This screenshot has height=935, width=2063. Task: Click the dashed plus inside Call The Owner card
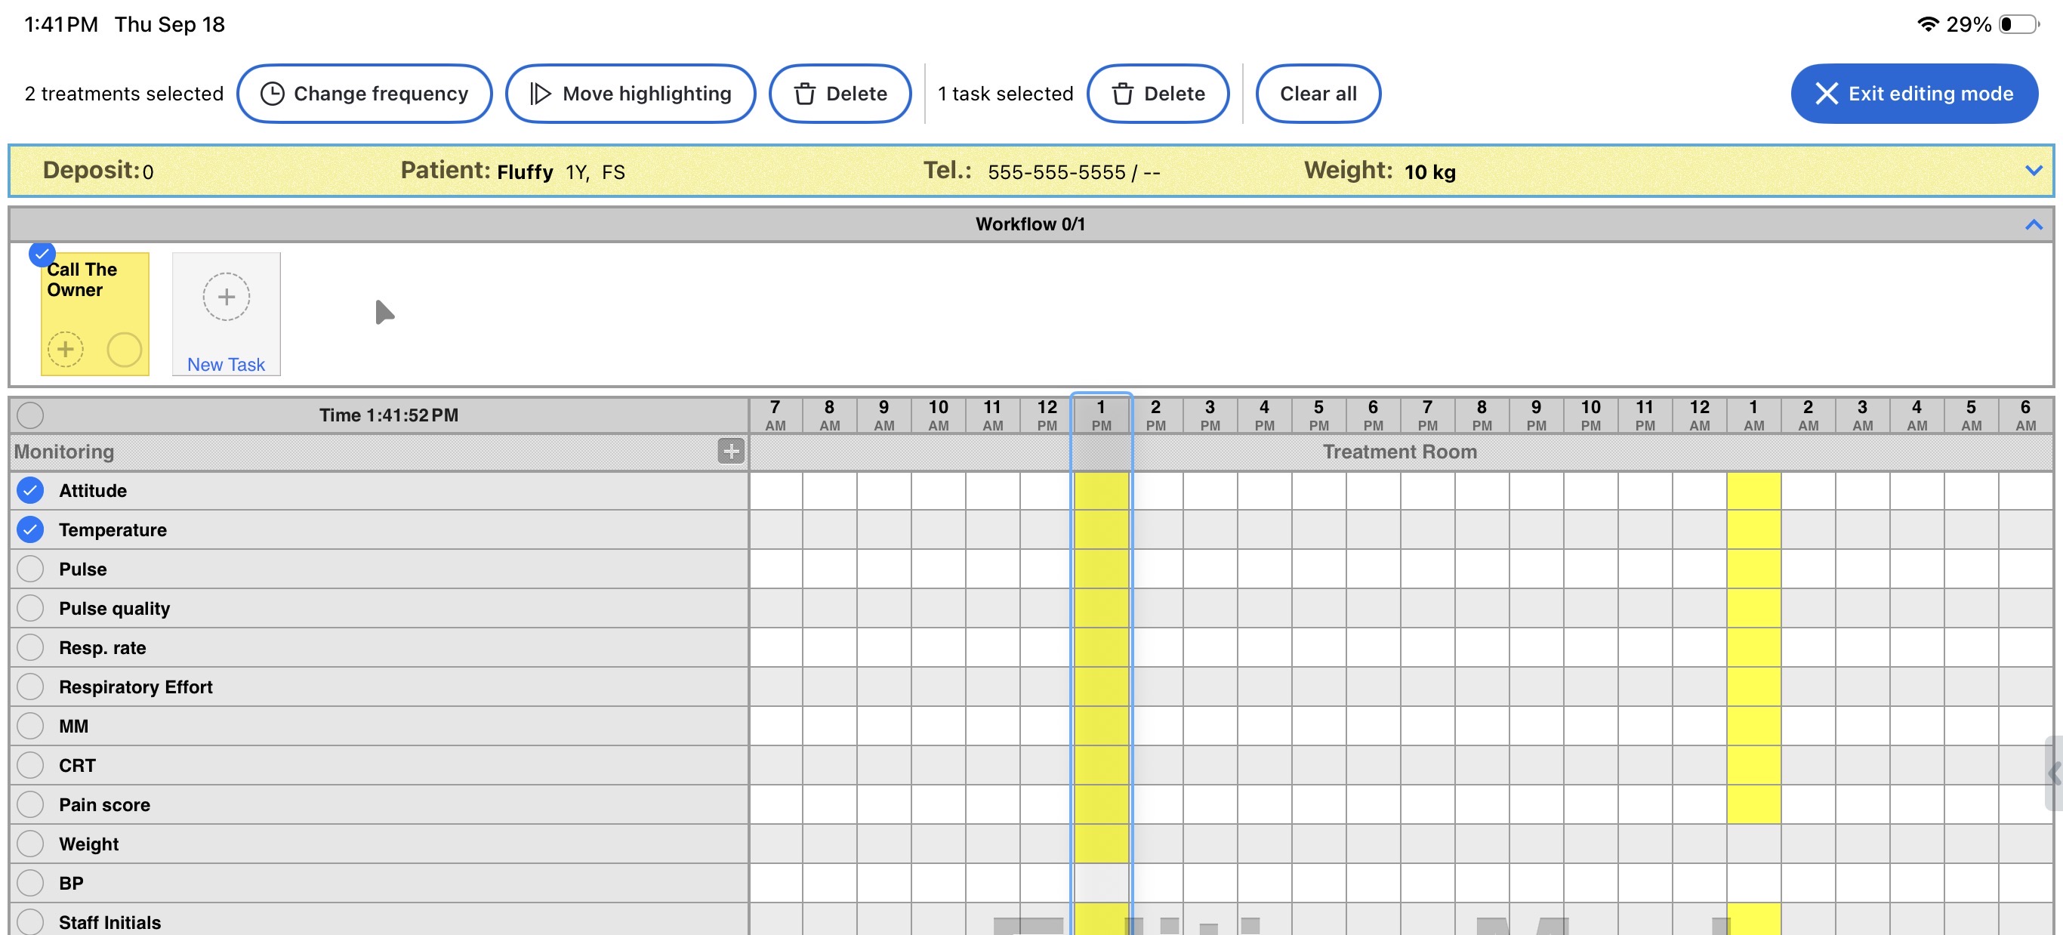[x=66, y=350]
